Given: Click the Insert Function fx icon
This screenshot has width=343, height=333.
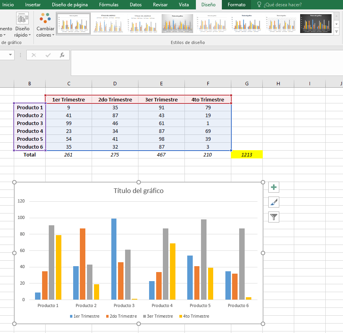Looking at the screenshot, I should pyautogui.click(x=62, y=55).
